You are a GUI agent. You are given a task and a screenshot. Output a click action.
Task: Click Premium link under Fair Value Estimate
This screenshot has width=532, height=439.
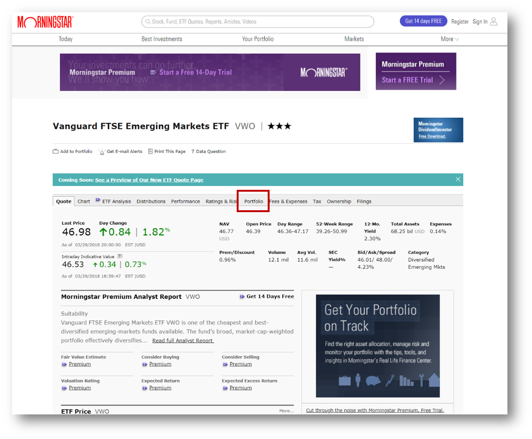click(80, 364)
